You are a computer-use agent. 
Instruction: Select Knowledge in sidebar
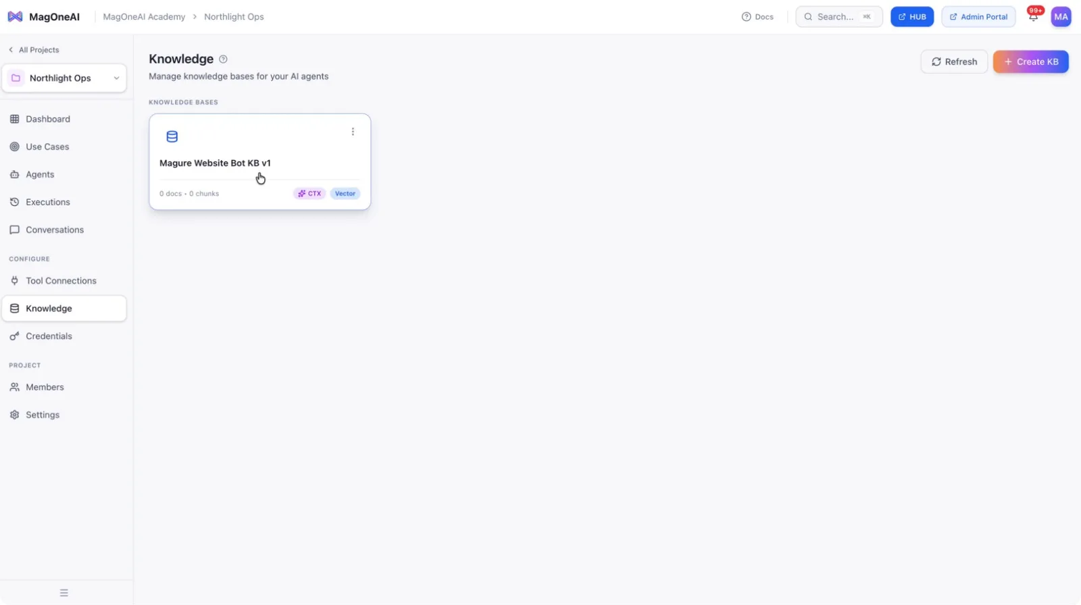(64, 309)
